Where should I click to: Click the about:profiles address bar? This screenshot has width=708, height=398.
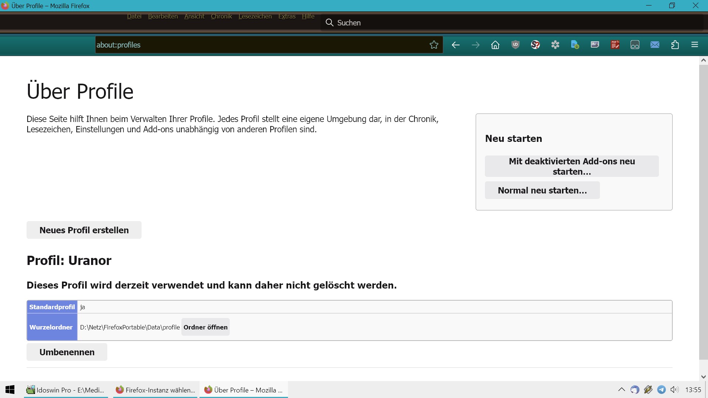258,45
